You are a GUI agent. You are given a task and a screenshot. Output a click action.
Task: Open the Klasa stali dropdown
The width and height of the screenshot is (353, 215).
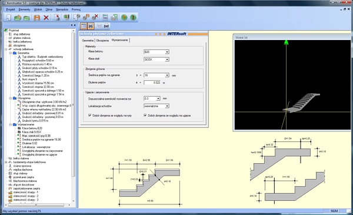[x=167, y=59]
